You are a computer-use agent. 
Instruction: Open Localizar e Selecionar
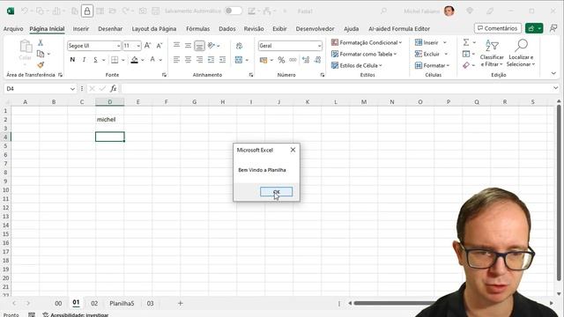coord(521,53)
